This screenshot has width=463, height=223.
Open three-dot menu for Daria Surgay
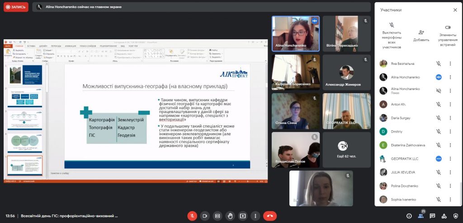point(450,118)
